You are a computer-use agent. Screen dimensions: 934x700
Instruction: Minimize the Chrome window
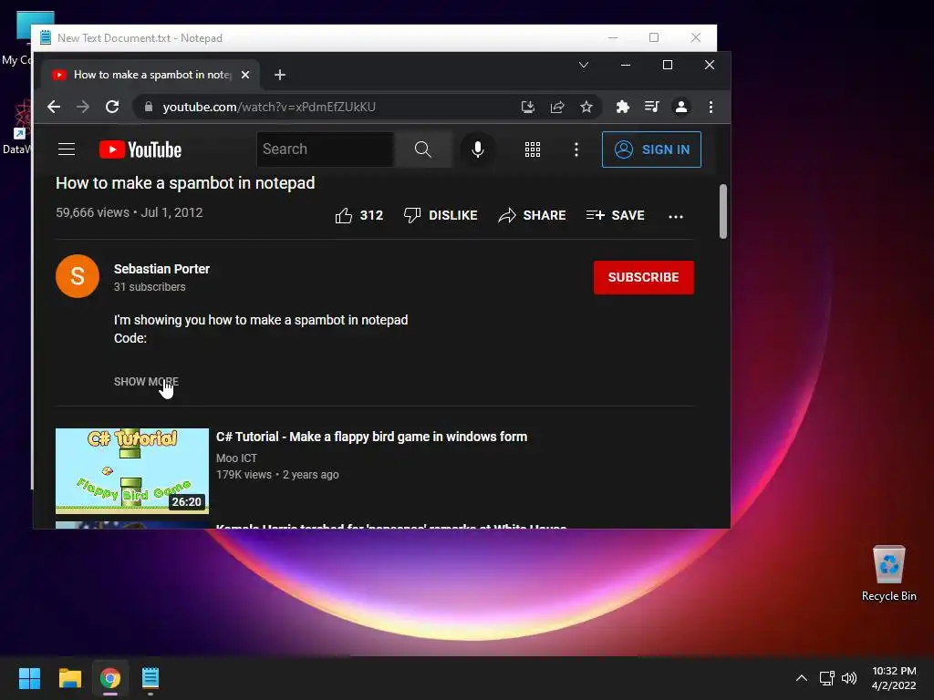pos(626,65)
